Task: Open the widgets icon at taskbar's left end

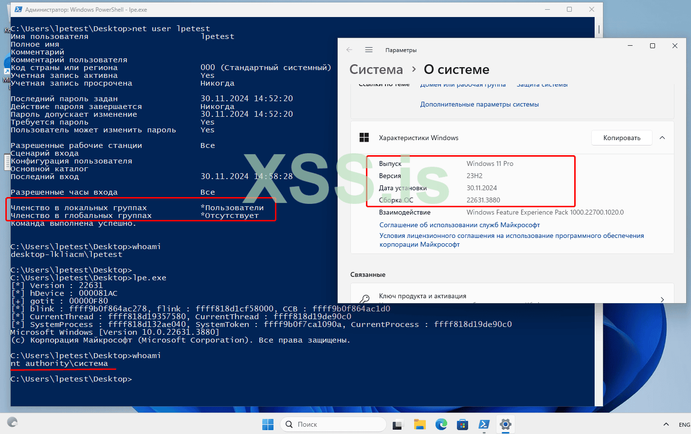Action: pyautogui.click(x=13, y=422)
